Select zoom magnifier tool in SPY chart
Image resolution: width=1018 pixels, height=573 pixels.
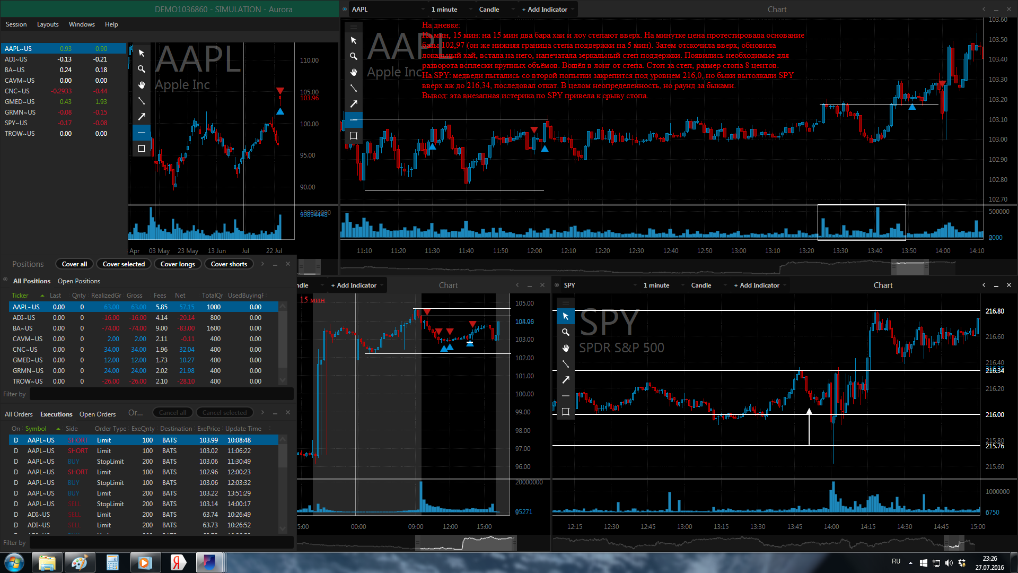tap(566, 332)
